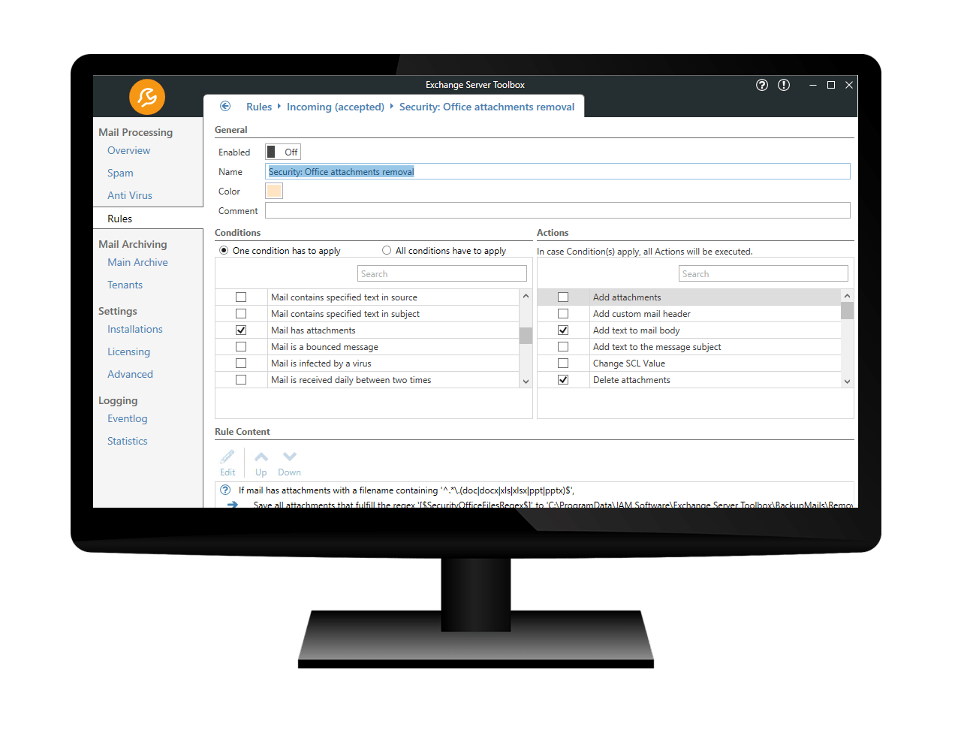Open Main Archive under Mail Archiving
This screenshot has height=730, width=961.
coord(137,262)
